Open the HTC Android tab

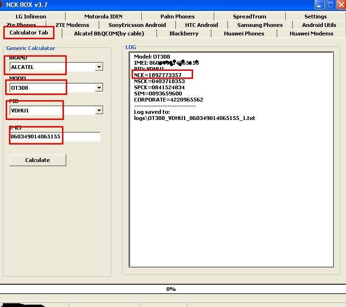[202, 25]
